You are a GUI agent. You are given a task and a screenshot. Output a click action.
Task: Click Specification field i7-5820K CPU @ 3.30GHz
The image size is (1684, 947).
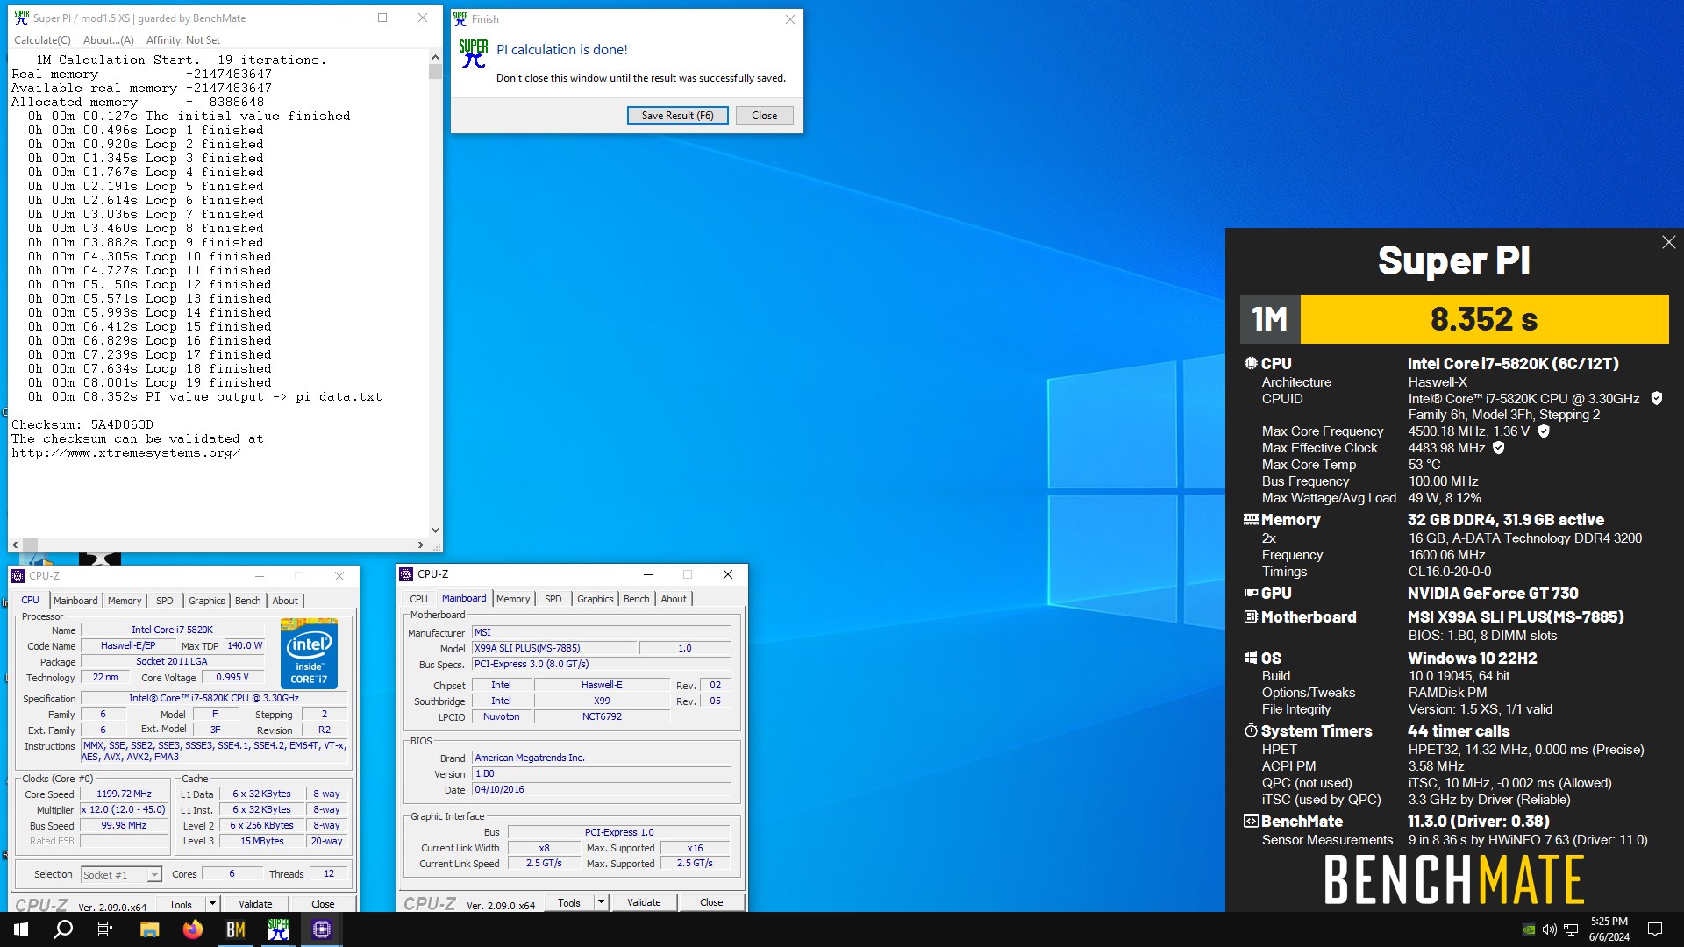214,698
